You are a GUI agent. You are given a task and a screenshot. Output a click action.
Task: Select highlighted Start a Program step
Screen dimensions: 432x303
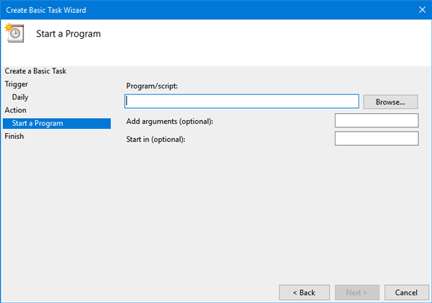(57, 123)
